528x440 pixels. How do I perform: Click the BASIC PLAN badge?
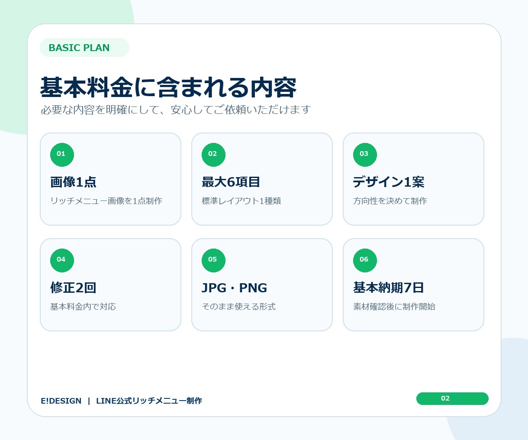(x=84, y=48)
